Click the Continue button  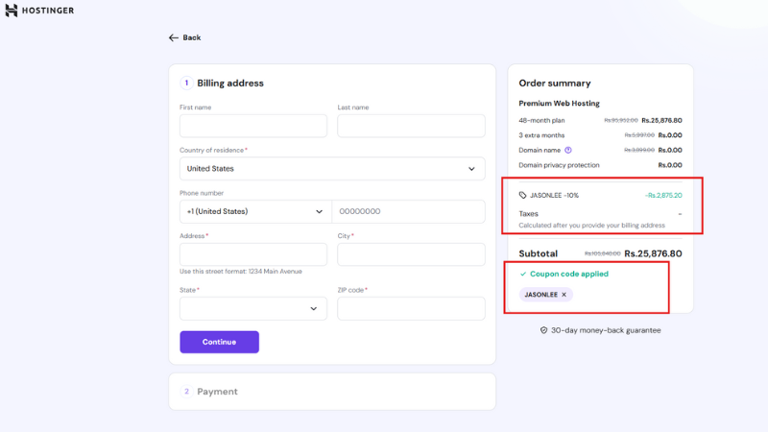[220, 342]
